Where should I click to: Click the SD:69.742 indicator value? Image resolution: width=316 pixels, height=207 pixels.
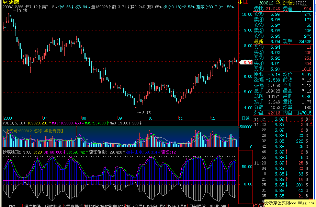click(x=76, y=152)
